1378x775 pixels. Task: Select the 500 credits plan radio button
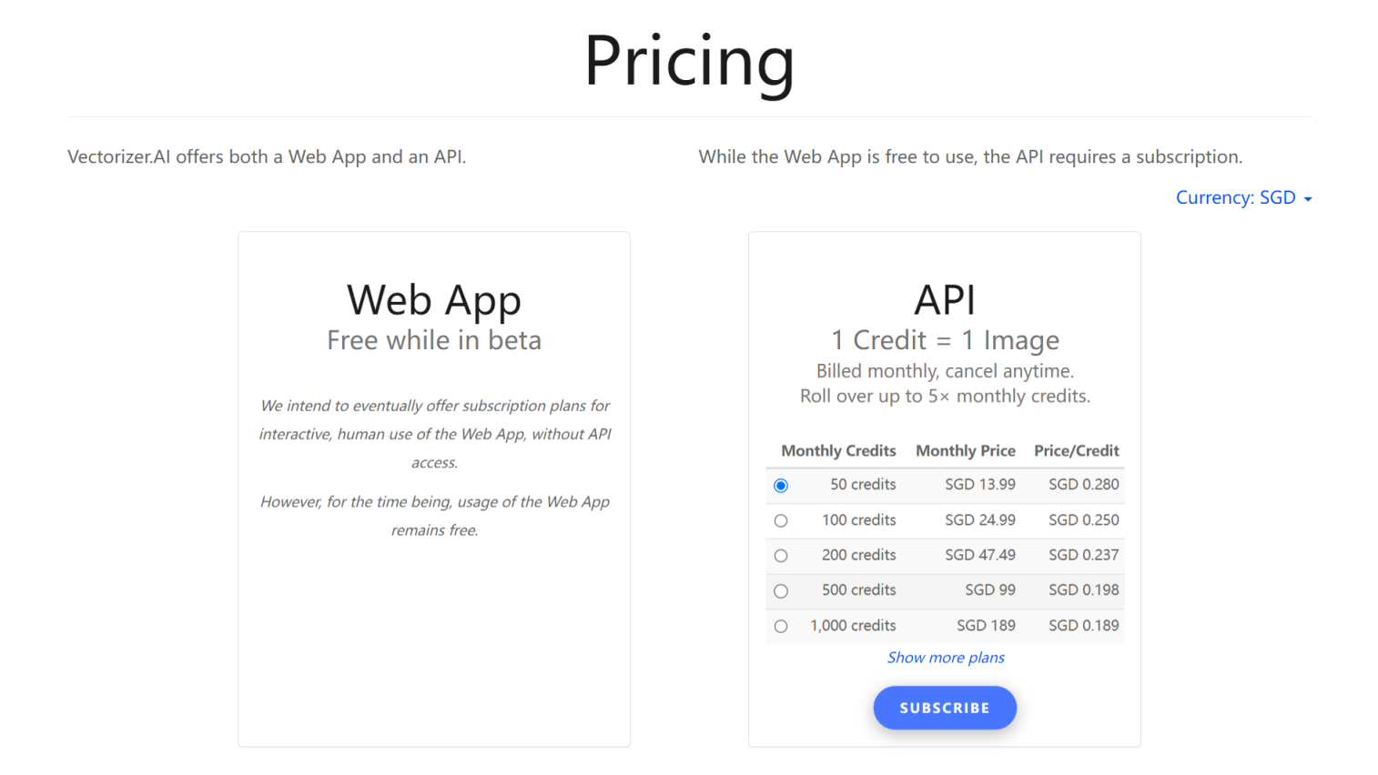(x=781, y=591)
